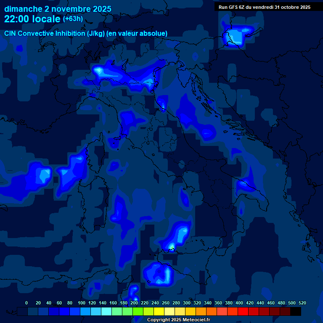This screenshot has height=323, width=323.
Task: Click the legend value '40'
Action: 49,303
